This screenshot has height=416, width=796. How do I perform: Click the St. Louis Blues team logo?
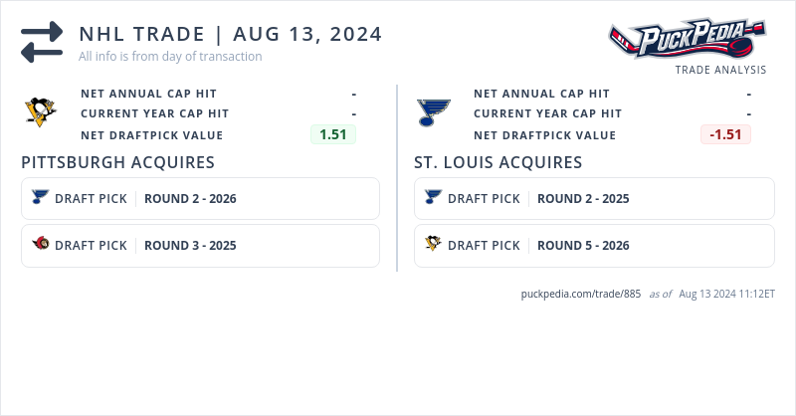[434, 112]
